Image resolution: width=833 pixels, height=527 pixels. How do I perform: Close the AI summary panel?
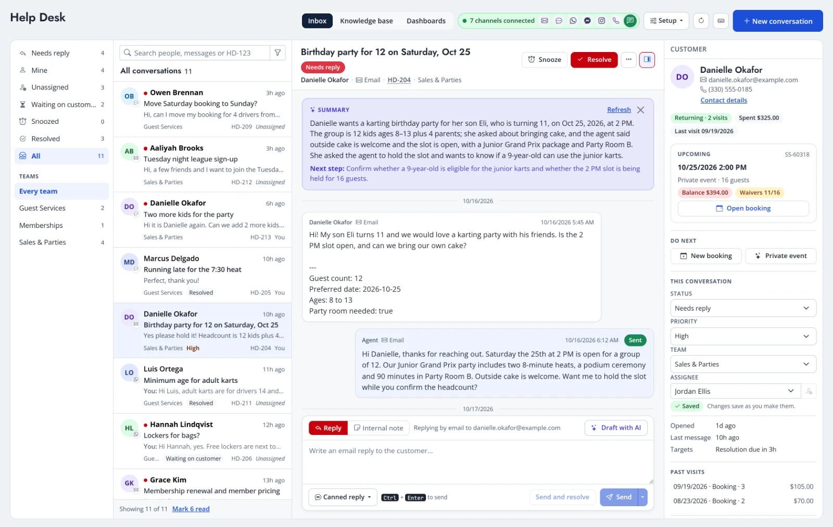(641, 110)
